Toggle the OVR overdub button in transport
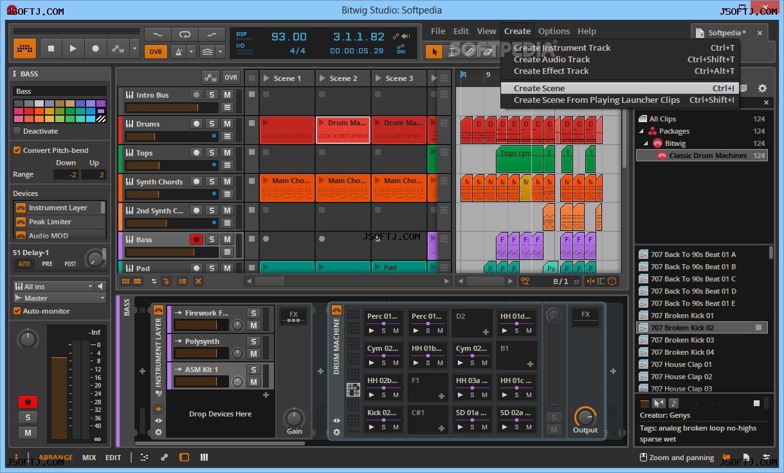 156,51
